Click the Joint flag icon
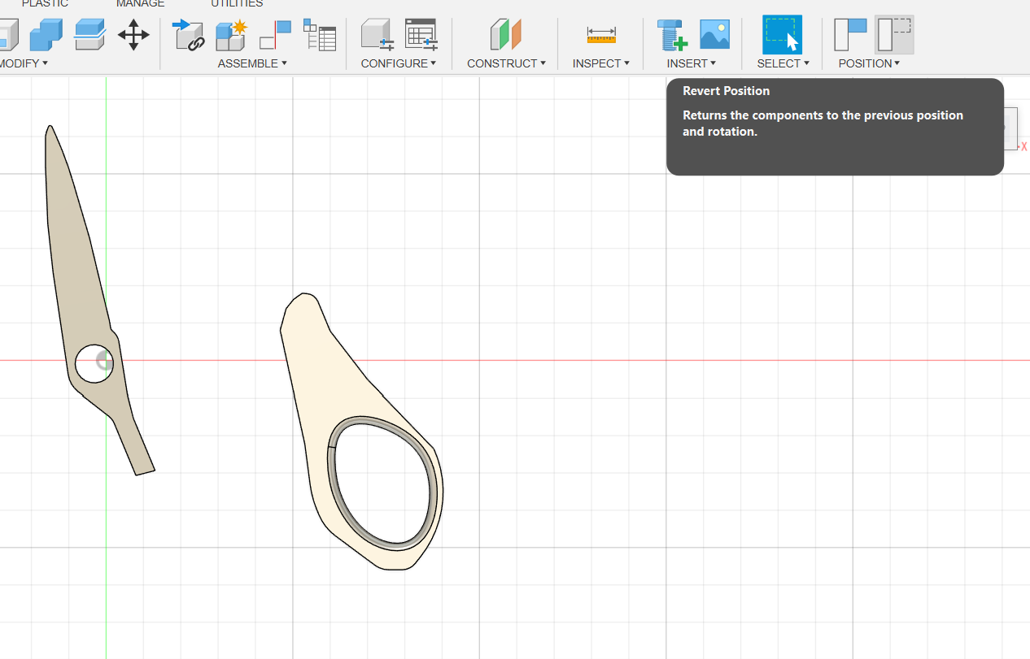 point(275,35)
